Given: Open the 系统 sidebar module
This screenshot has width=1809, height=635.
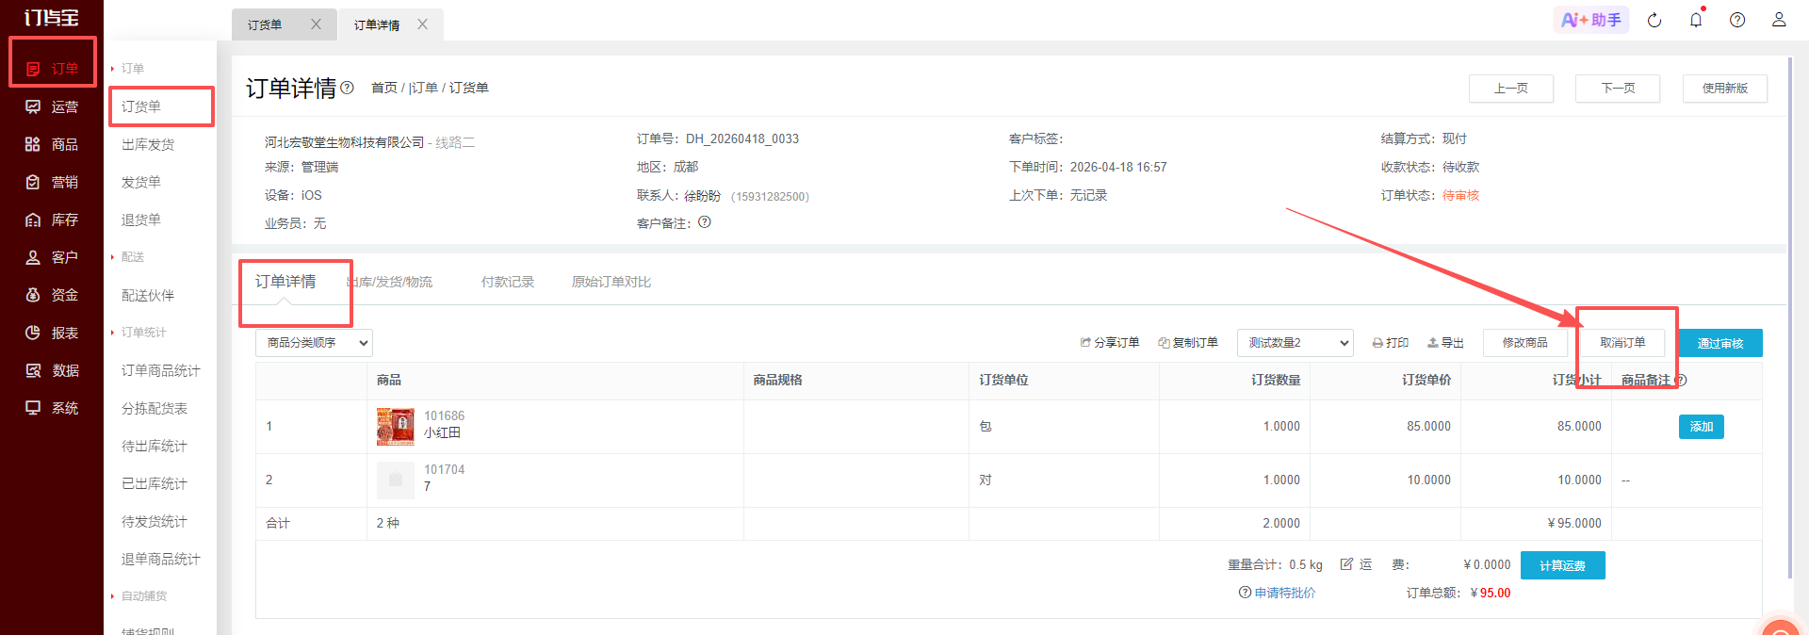Looking at the screenshot, I should (x=52, y=408).
